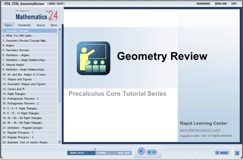Click the Mathematics 24 logo
The height and width of the screenshot is (160, 243).
point(36,15)
